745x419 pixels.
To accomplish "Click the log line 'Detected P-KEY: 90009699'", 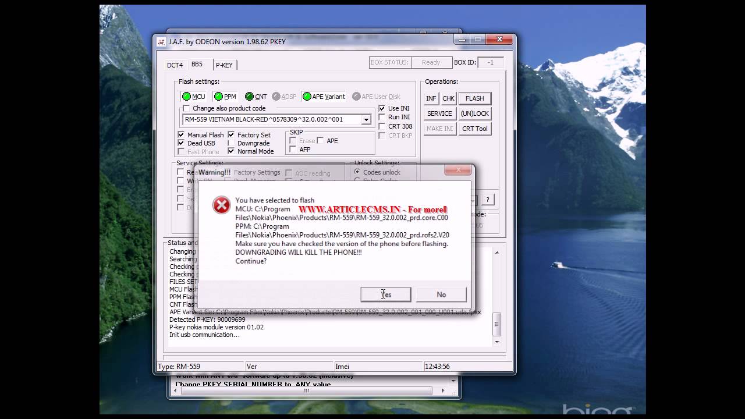I will pyautogui.click(x=207, y=319).
